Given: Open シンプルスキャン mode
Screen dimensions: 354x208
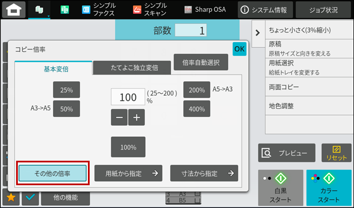Looking at the screenshot, I should tap(150, 9).
